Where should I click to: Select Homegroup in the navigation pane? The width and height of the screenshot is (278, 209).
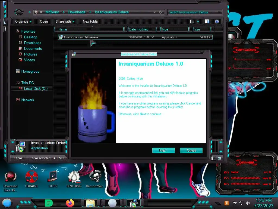pyautogui.click(x=30, y=72)
